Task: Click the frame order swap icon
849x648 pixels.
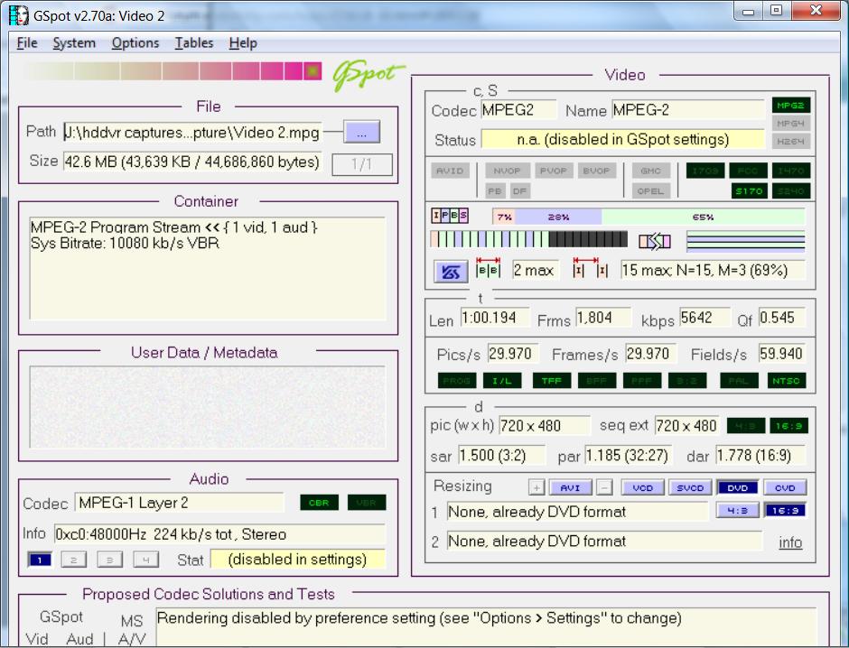Action: [x=655, y=241]
